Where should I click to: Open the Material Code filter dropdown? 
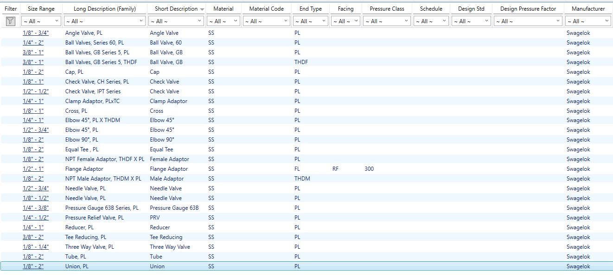coord(267,21)
